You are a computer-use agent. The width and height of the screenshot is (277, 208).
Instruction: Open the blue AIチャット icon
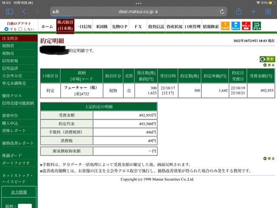click(x=235, y=26)
